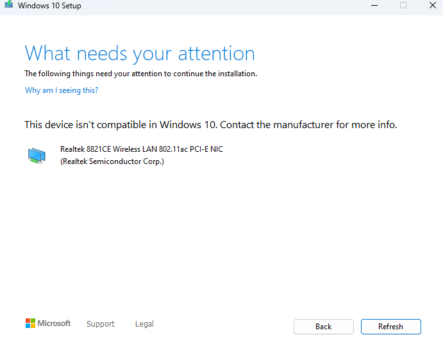Screen dimensions: 443x344
Task: Open the Support link
Action: coord(101,324)
